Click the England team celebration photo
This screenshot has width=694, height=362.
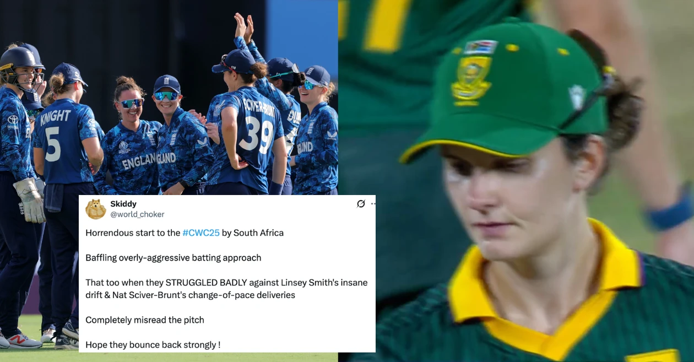(x=169, y=98)
